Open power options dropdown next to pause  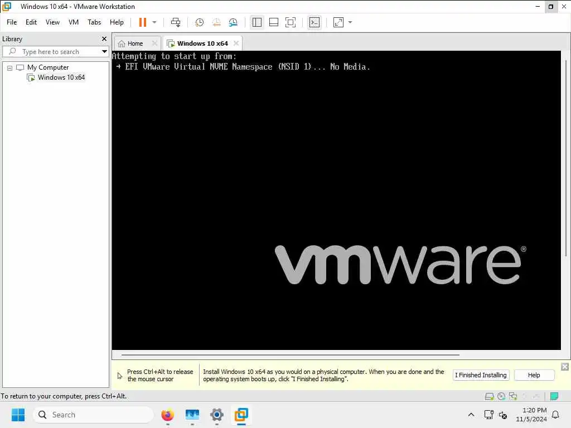(x=154, y=22)
